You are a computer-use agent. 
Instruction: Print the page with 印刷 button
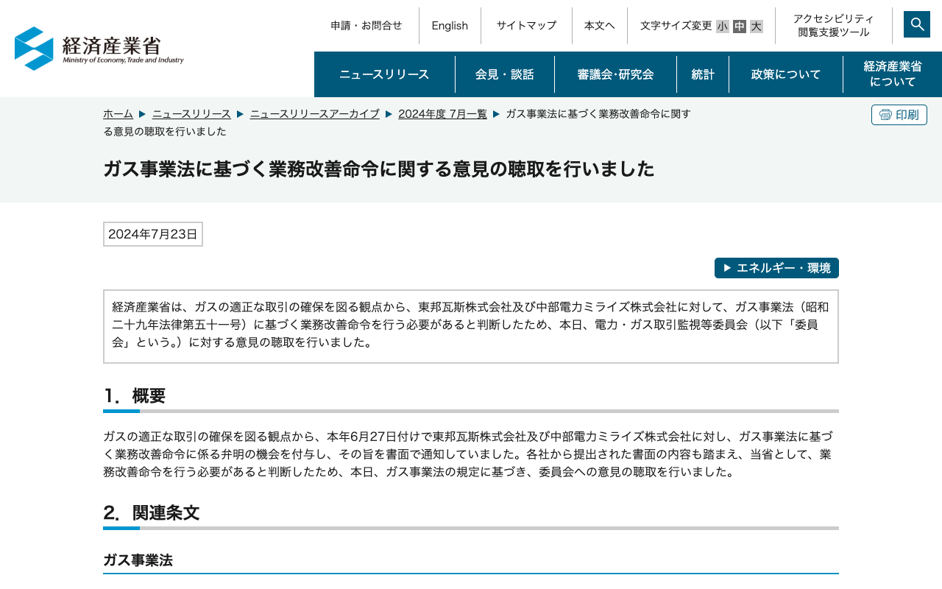coord(899,115)
